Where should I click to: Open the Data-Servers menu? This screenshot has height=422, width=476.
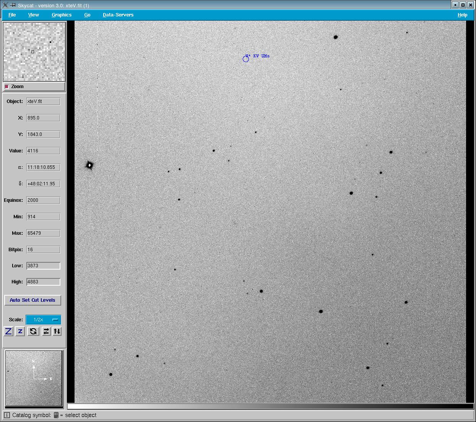118,15
